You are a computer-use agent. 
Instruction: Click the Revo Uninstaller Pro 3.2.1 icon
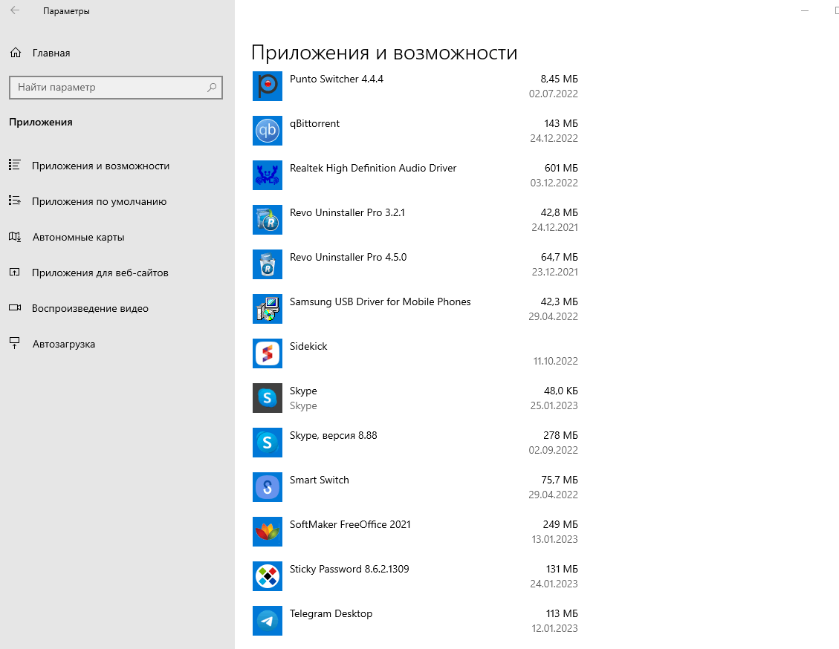[x=267, y=220]
